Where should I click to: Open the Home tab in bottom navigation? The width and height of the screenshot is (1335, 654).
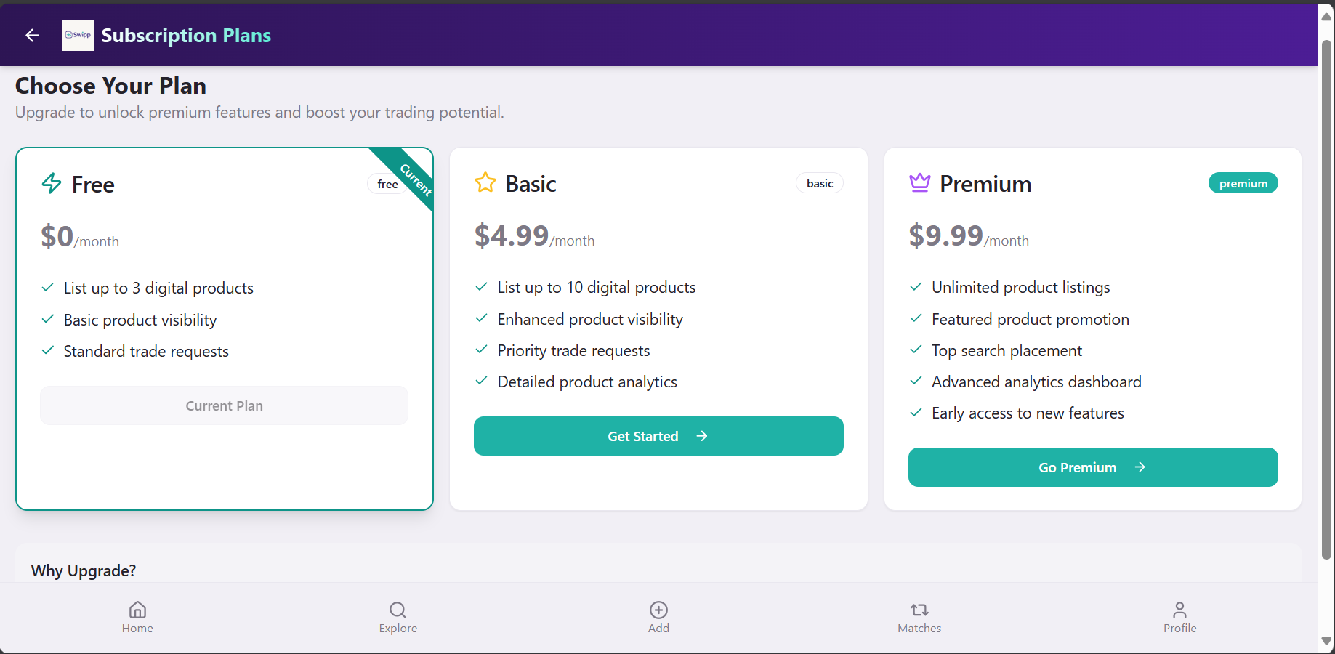click(x=137, y=618)
